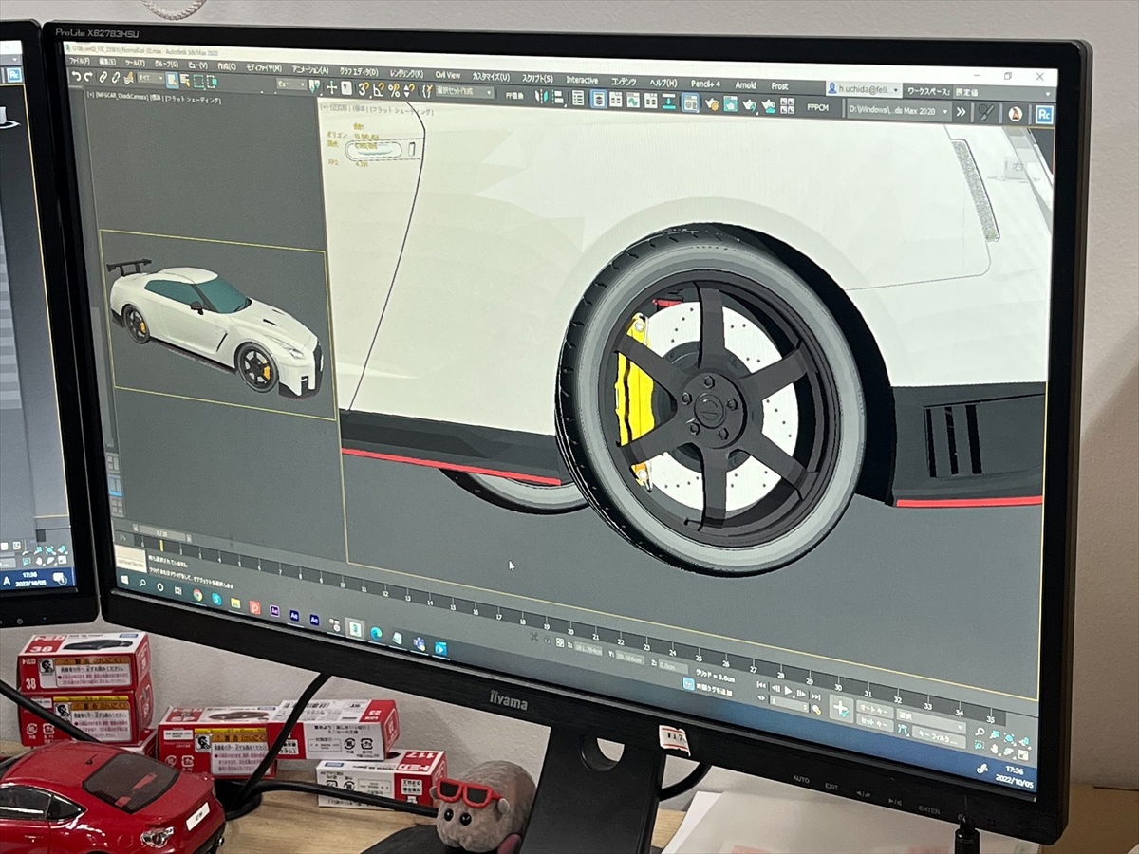Open the project folder path dropdown
The height and width of the screenshot is (854, 1139).
[x=899, y=111]
